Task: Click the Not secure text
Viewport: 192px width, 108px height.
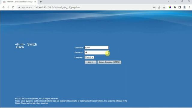Action: tap(27, 7)
